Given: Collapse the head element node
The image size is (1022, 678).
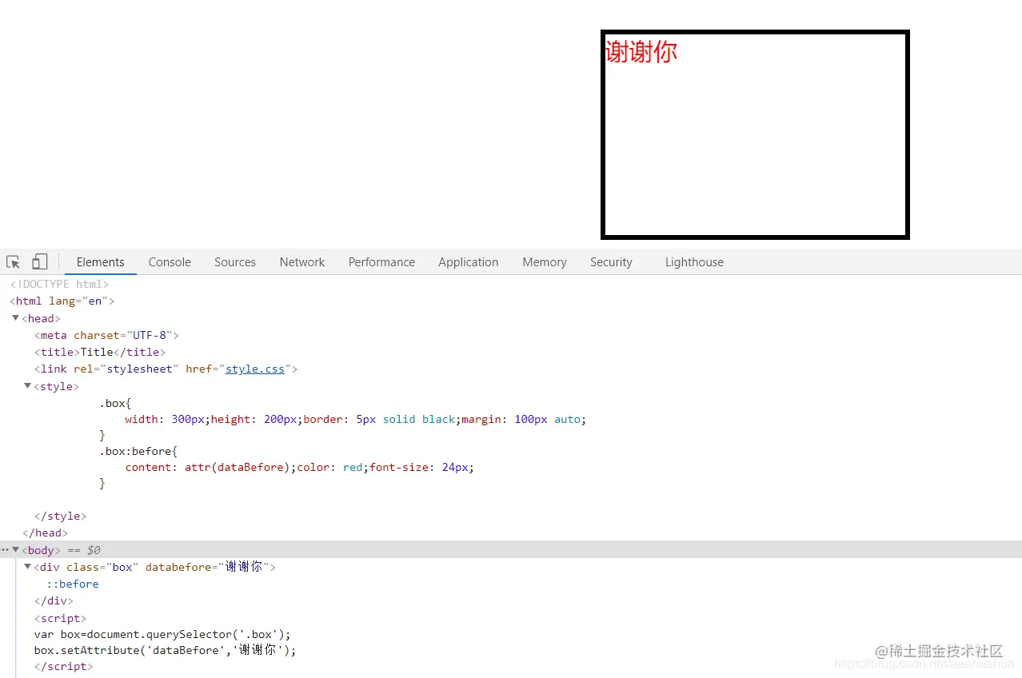Looking at the screenshot, I should pyautogui.click(x=15, y=318).
